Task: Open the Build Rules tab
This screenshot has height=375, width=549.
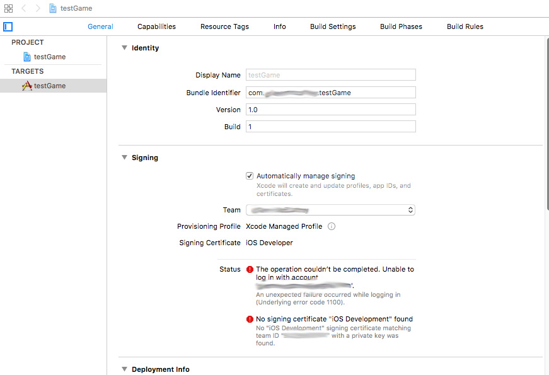Action: click(465, 26)
